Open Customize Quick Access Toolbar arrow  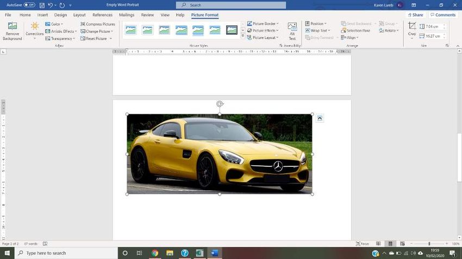71,5
